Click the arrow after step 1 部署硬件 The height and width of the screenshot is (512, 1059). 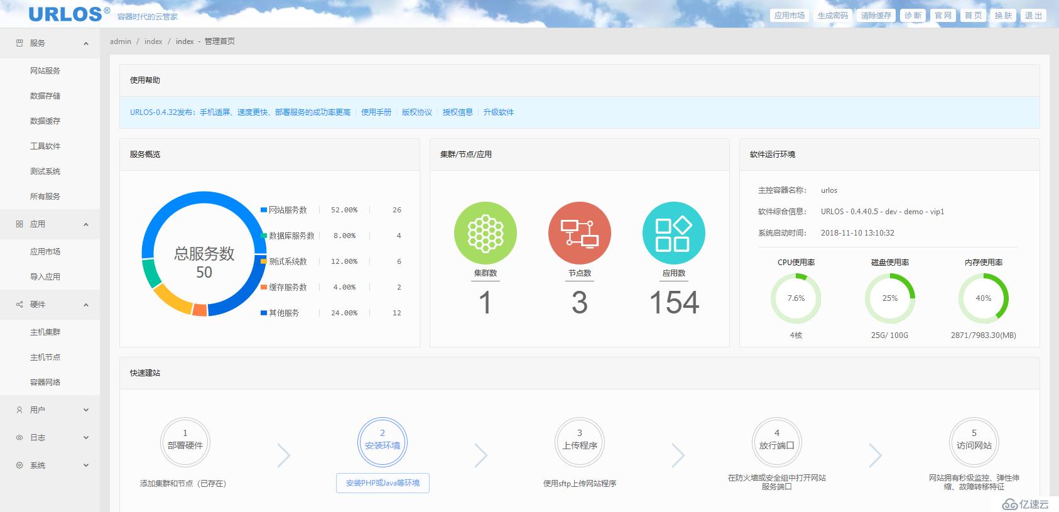coord(284,455)
